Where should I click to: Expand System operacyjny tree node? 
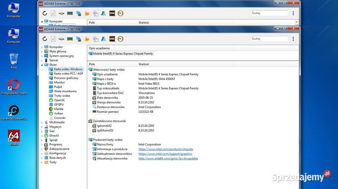pyautogui.click(x=42, y=56)
